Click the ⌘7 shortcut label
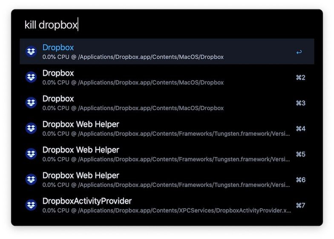334x239 pixels. [x=301, y=206]
